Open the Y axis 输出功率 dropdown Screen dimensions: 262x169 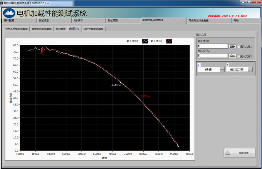click(250, 70)
